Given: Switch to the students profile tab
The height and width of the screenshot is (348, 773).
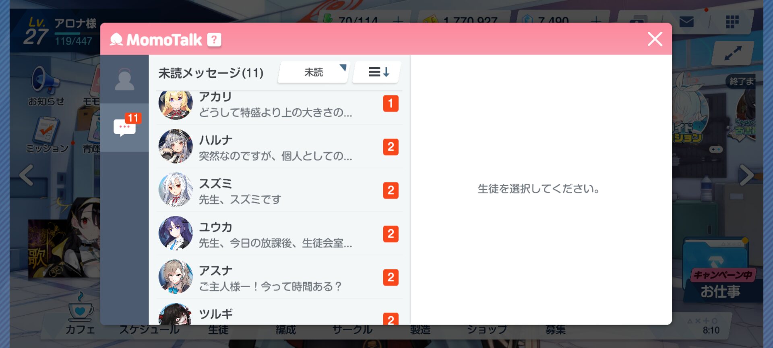Looking at the screenshot, I should (x=124, y=79).
